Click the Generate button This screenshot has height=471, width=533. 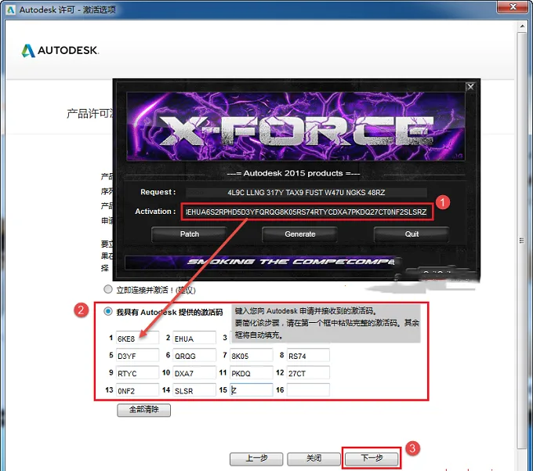point(299,234)
